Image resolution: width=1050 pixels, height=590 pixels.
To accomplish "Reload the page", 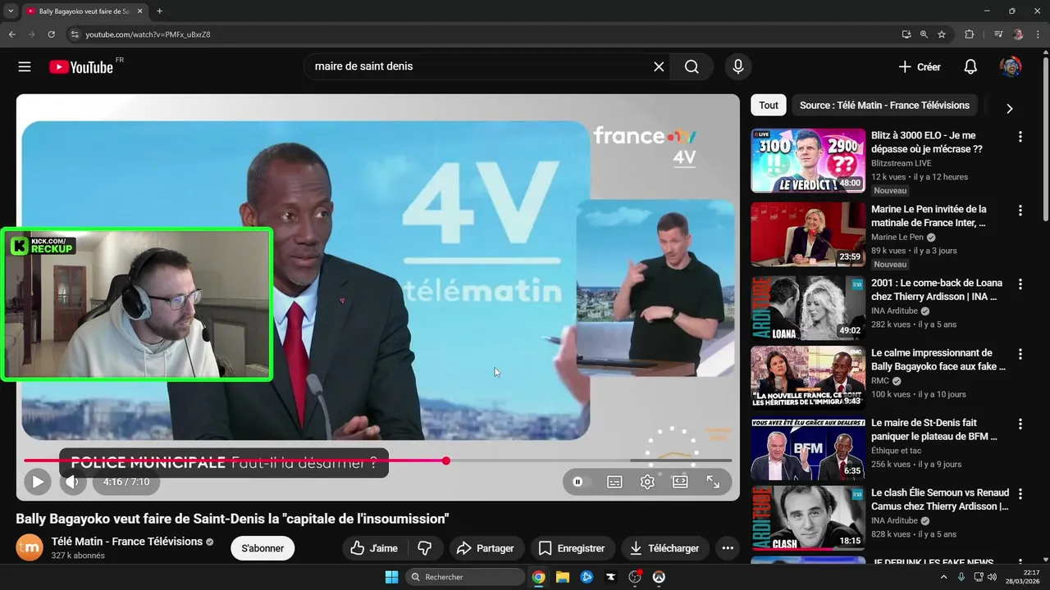I will 51,34.
